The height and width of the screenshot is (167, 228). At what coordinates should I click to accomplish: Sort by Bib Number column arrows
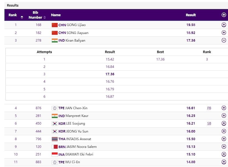pyautogui.click(x=45, y=17)
